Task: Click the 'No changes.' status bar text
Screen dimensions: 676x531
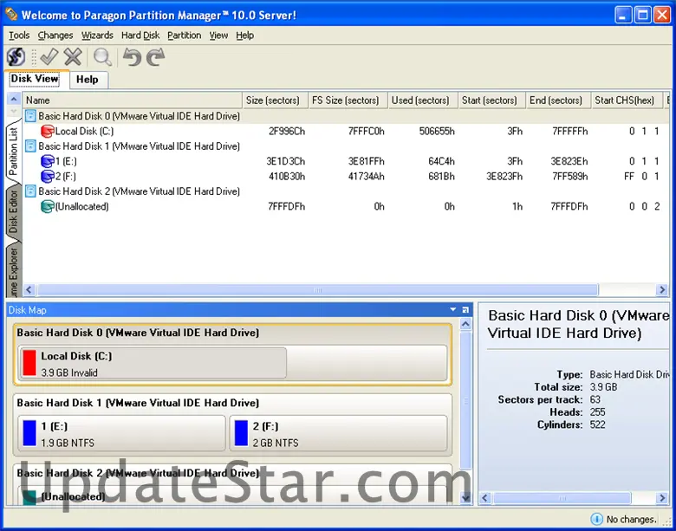Action: (631, 520)
